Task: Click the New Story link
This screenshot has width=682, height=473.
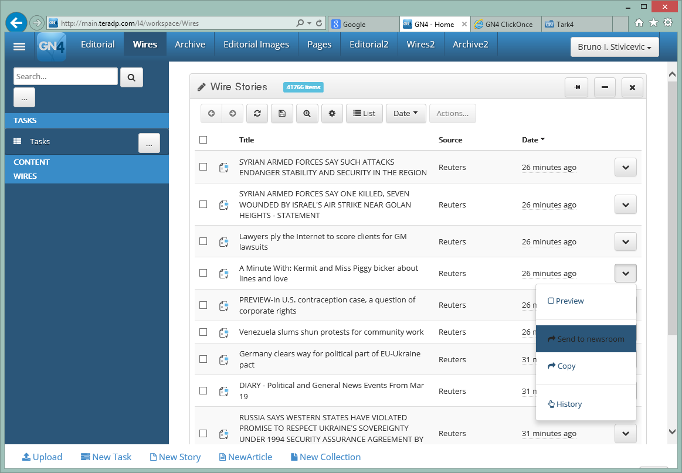Action: point(175,457)
